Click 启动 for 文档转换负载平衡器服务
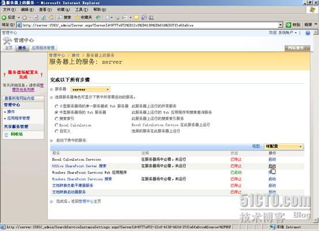This screenshot has height=231, width=319. (x=272, y=185)
